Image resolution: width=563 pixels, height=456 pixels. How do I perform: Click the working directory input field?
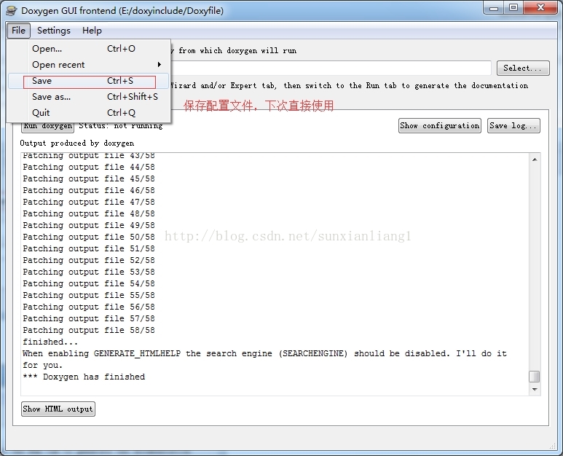(331, 68)
